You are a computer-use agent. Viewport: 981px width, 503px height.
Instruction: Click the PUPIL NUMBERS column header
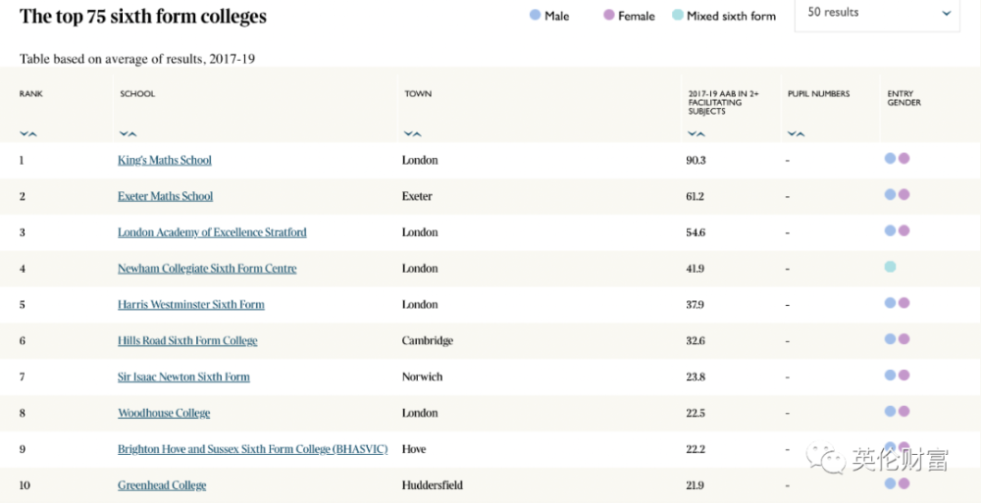click(819, 94)
